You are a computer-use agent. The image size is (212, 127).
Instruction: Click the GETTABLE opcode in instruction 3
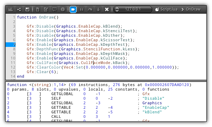coord(61,108)
